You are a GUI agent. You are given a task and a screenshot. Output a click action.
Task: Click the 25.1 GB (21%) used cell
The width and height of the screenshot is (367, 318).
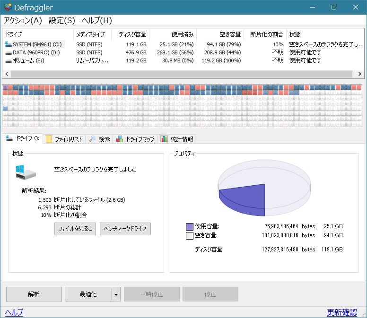177,44
